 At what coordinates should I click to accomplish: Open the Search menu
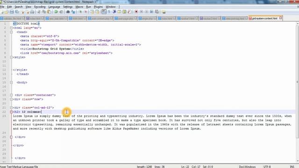pos(19,7)
